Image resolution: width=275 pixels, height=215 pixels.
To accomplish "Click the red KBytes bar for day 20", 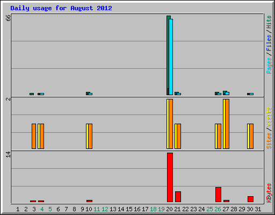I will tap(170, 177).
